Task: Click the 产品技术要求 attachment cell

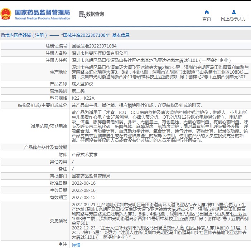Action: click(85, 154)
